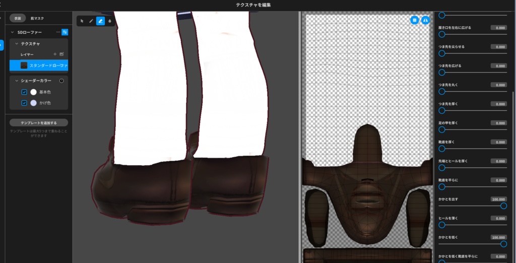This screenshot has width=516, height=263.
Task: Click the 靴底を厚く value field
Action: click(498, 142)
